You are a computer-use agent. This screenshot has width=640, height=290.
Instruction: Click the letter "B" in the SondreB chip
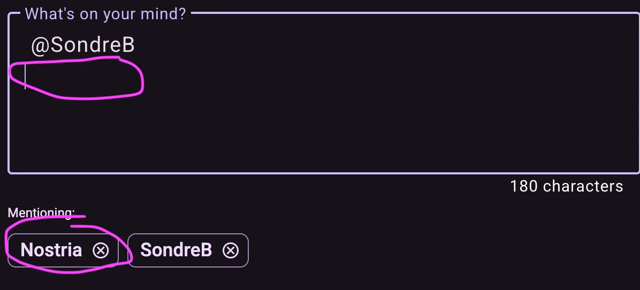pyautogui.click(x=206, y=250)
